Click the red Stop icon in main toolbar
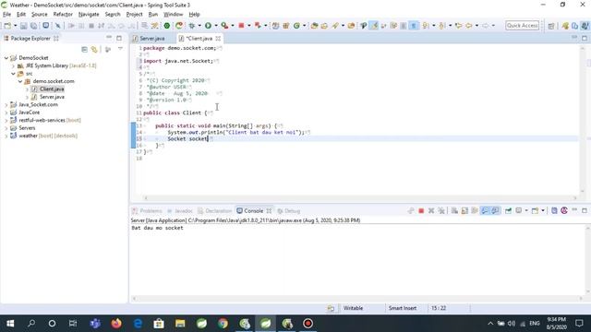The height and width of the screenshot is (332, 591). tap(241, 26)
